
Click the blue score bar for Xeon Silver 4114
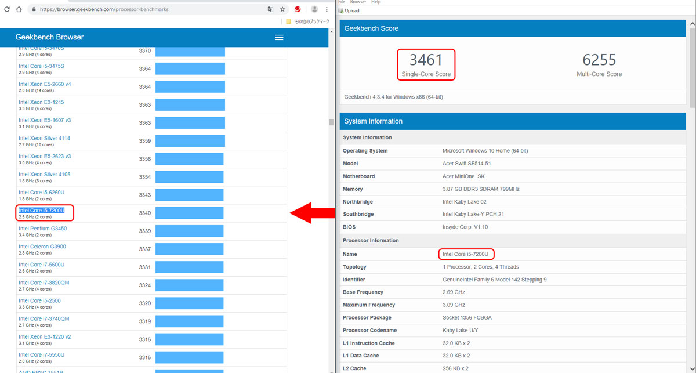point(190,141)
